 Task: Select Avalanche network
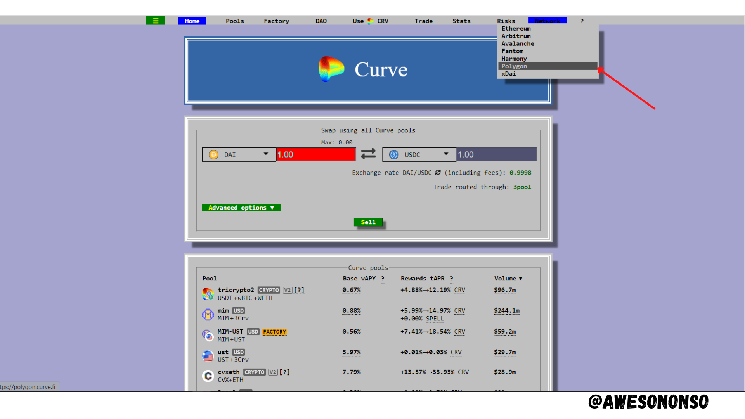pos(547,44)
